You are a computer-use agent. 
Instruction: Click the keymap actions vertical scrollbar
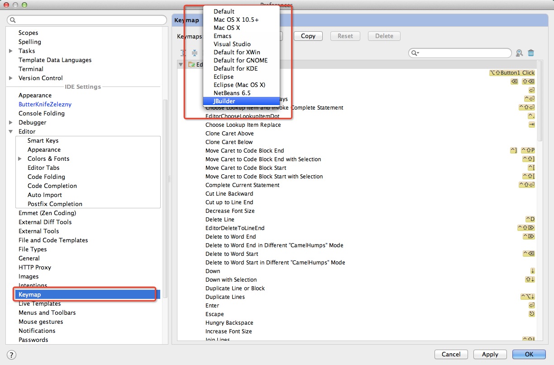(539, 102)
